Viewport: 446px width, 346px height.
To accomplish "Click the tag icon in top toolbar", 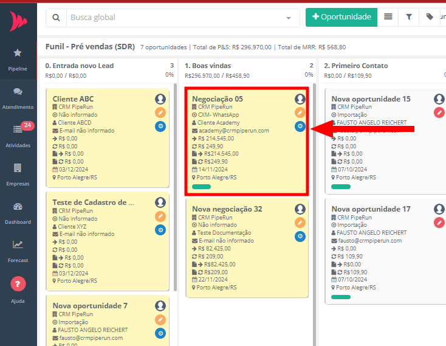I will point(430,17).
